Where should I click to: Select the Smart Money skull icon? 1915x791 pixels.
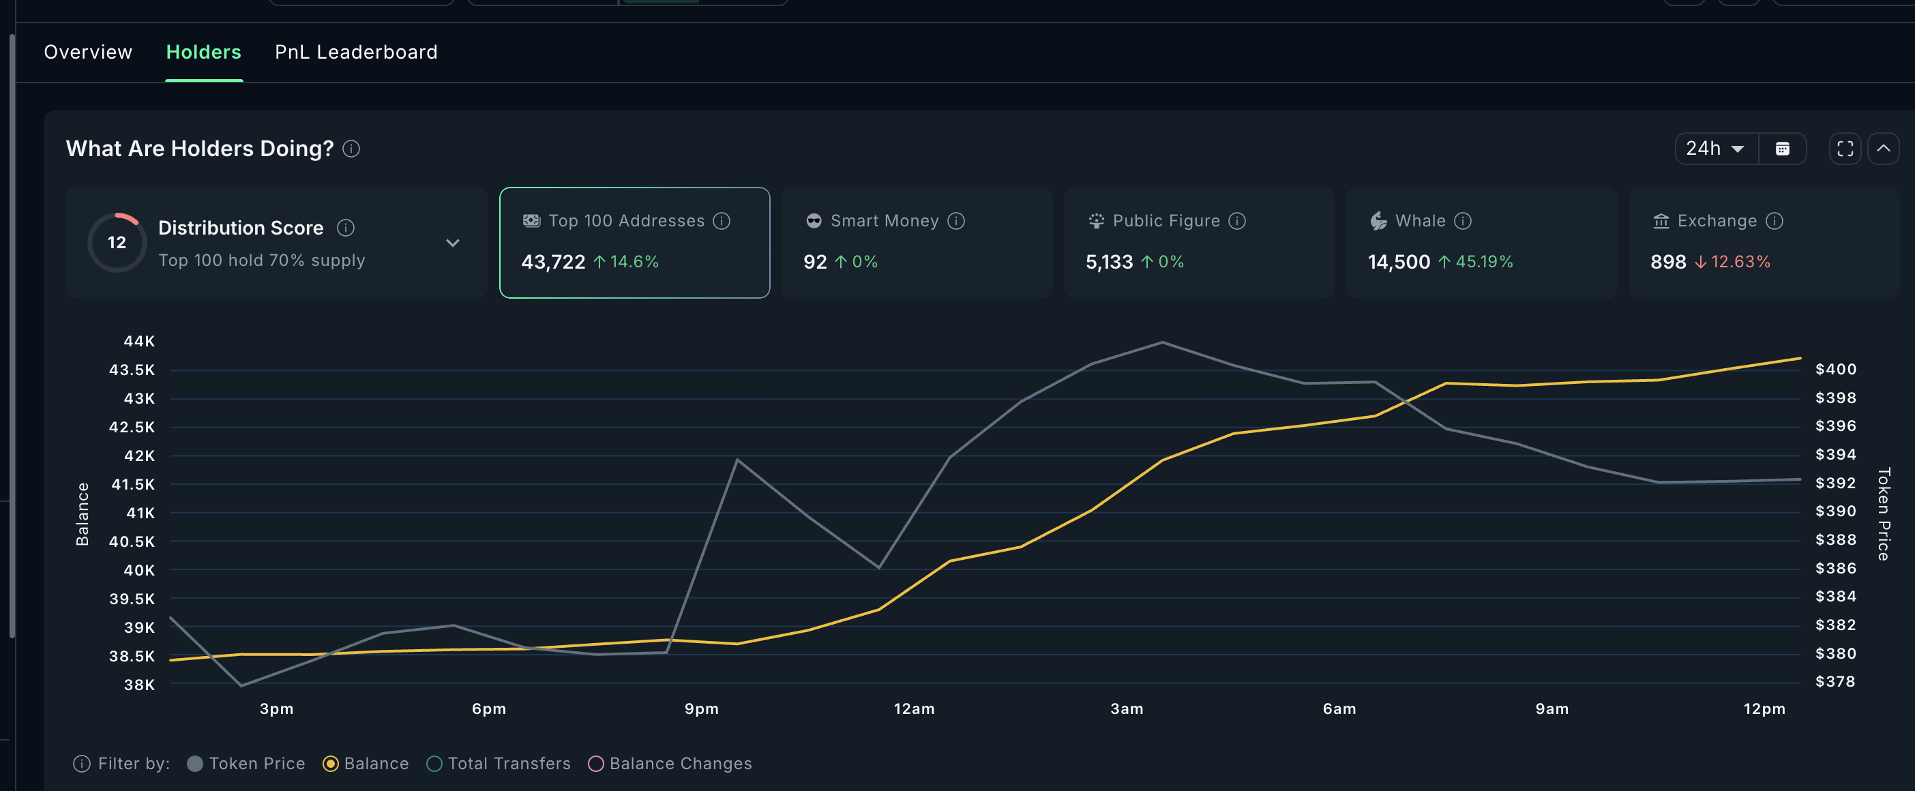(814, 220)
